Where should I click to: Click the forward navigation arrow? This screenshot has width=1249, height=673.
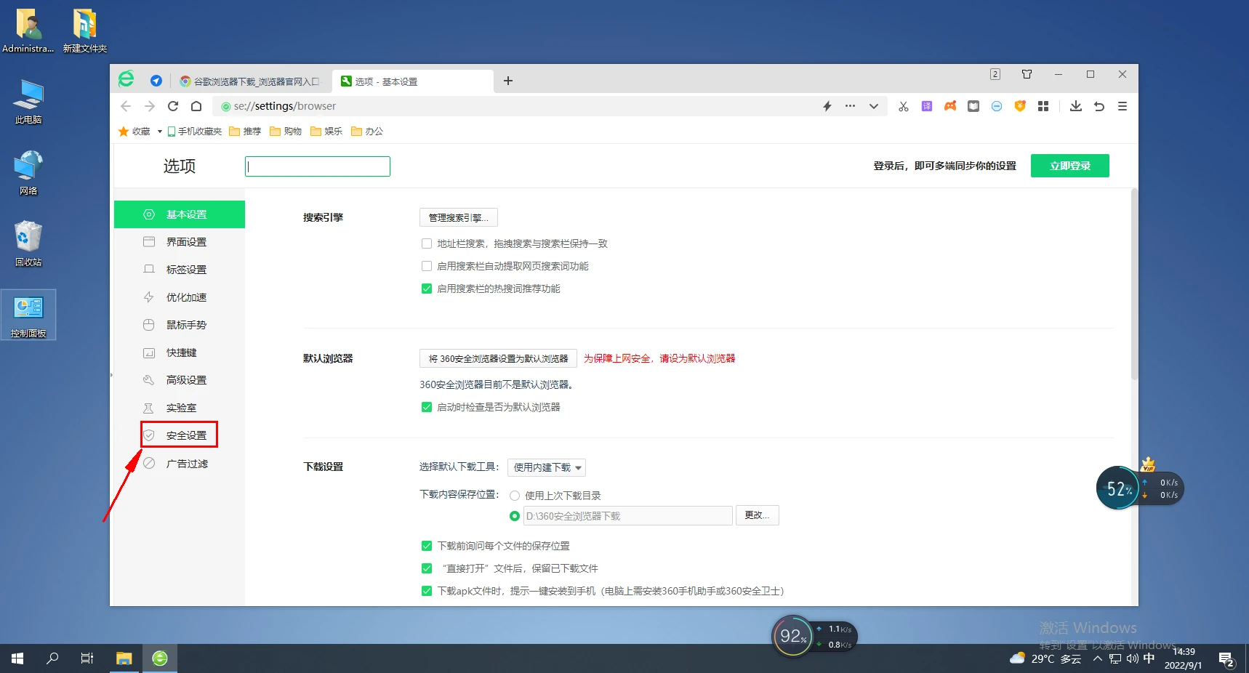tap(150, 106)
